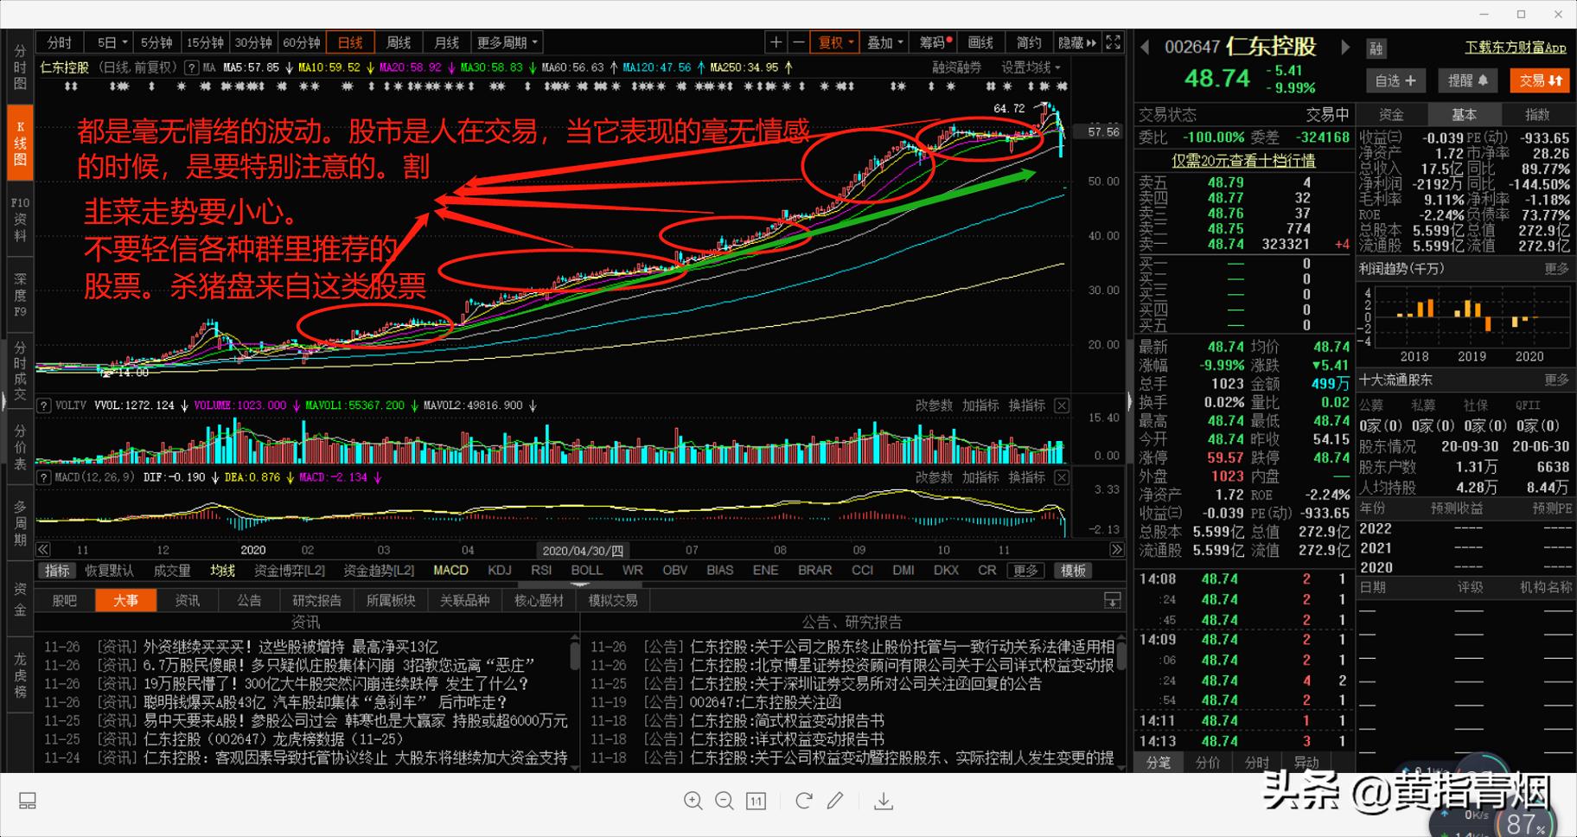Image resolution: width=1577 pixels, height=837 pixels.
Task: Open the 叠加 overlay dropdown
Action: coord(884,42)
